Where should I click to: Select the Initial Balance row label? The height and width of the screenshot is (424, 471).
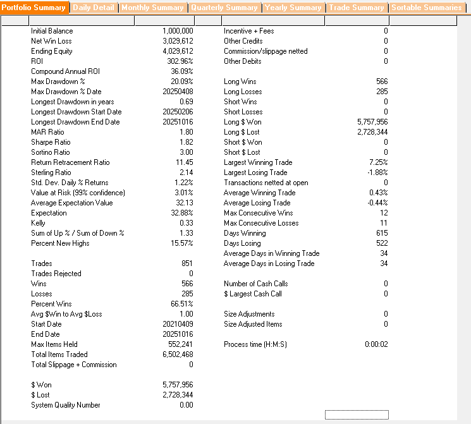pyautogui.click(x=52, y=31)
